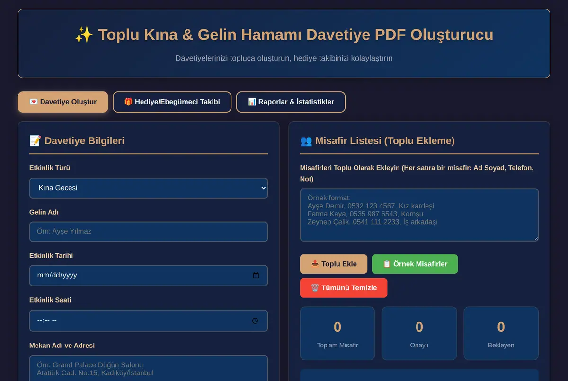
Task: Click the Davetiye Bilgileri heading
Action: point(77,140)
